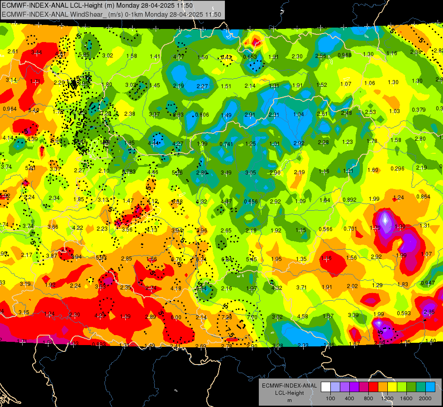
Task: Click the wind shear value 2.56
Action: pyautogui.click(x=321, y=56)
